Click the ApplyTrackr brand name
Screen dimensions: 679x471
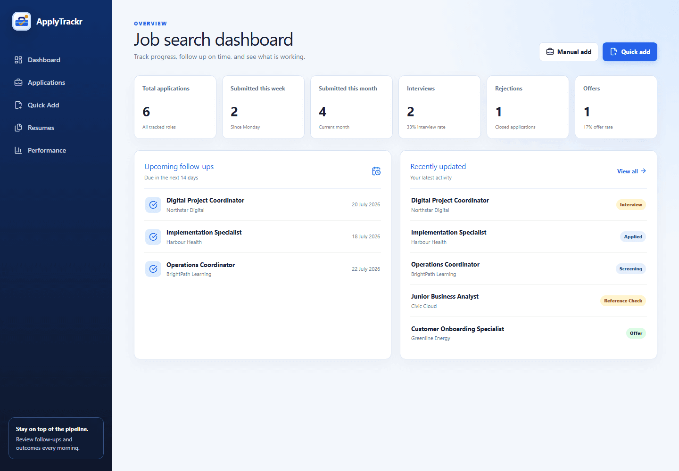59,22
